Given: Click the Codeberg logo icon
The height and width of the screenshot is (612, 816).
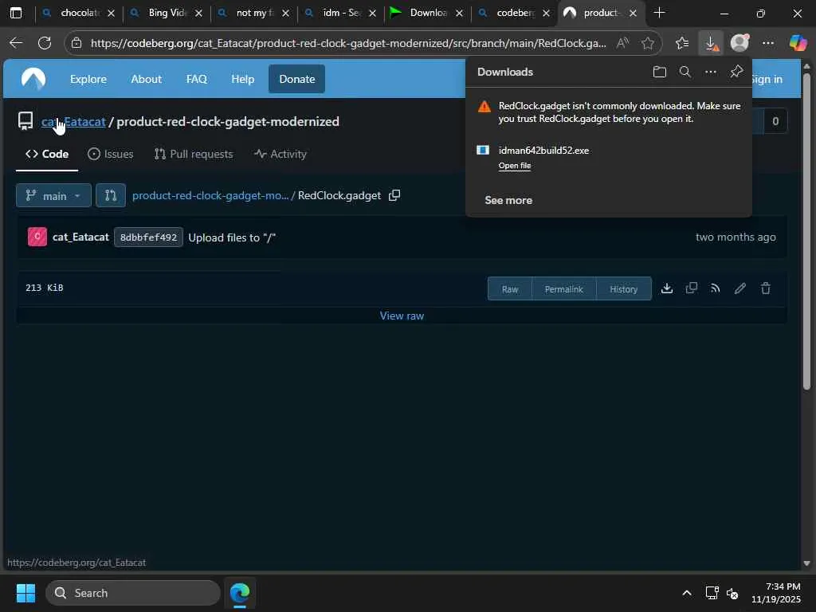Looking at the screenshot, I should click(33, 79).
